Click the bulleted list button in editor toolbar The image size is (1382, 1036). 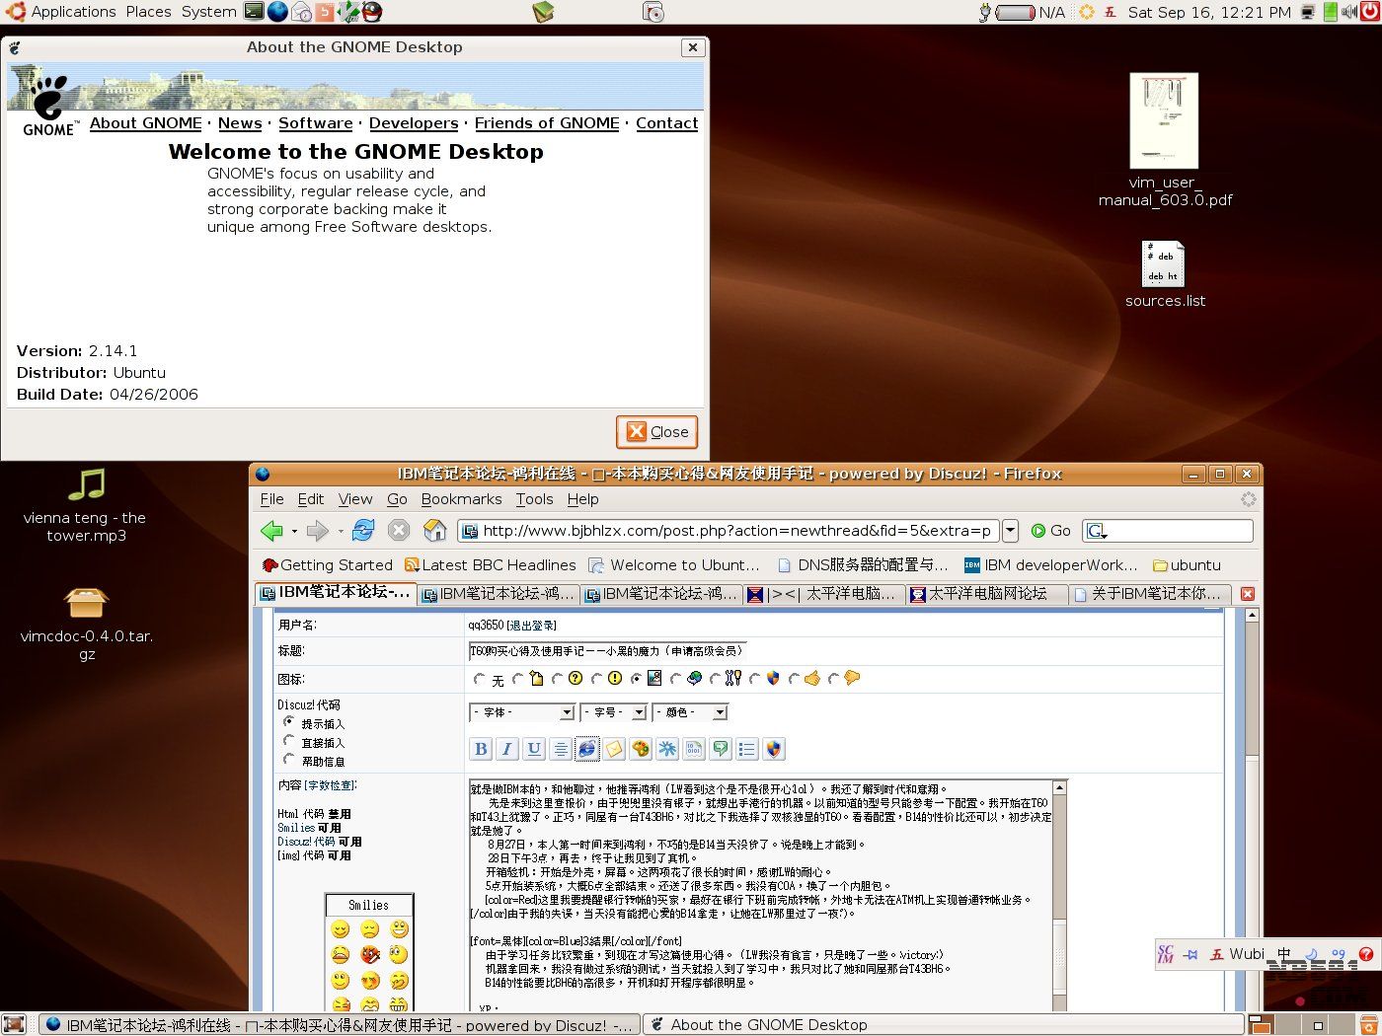tap(747, 749)
